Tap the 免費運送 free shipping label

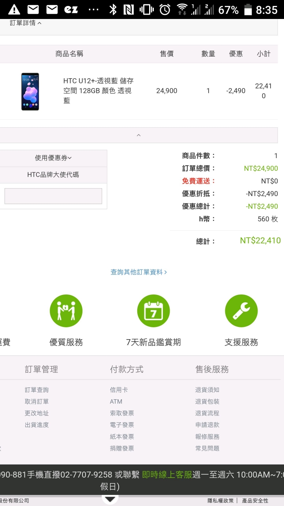pos(198,181)
